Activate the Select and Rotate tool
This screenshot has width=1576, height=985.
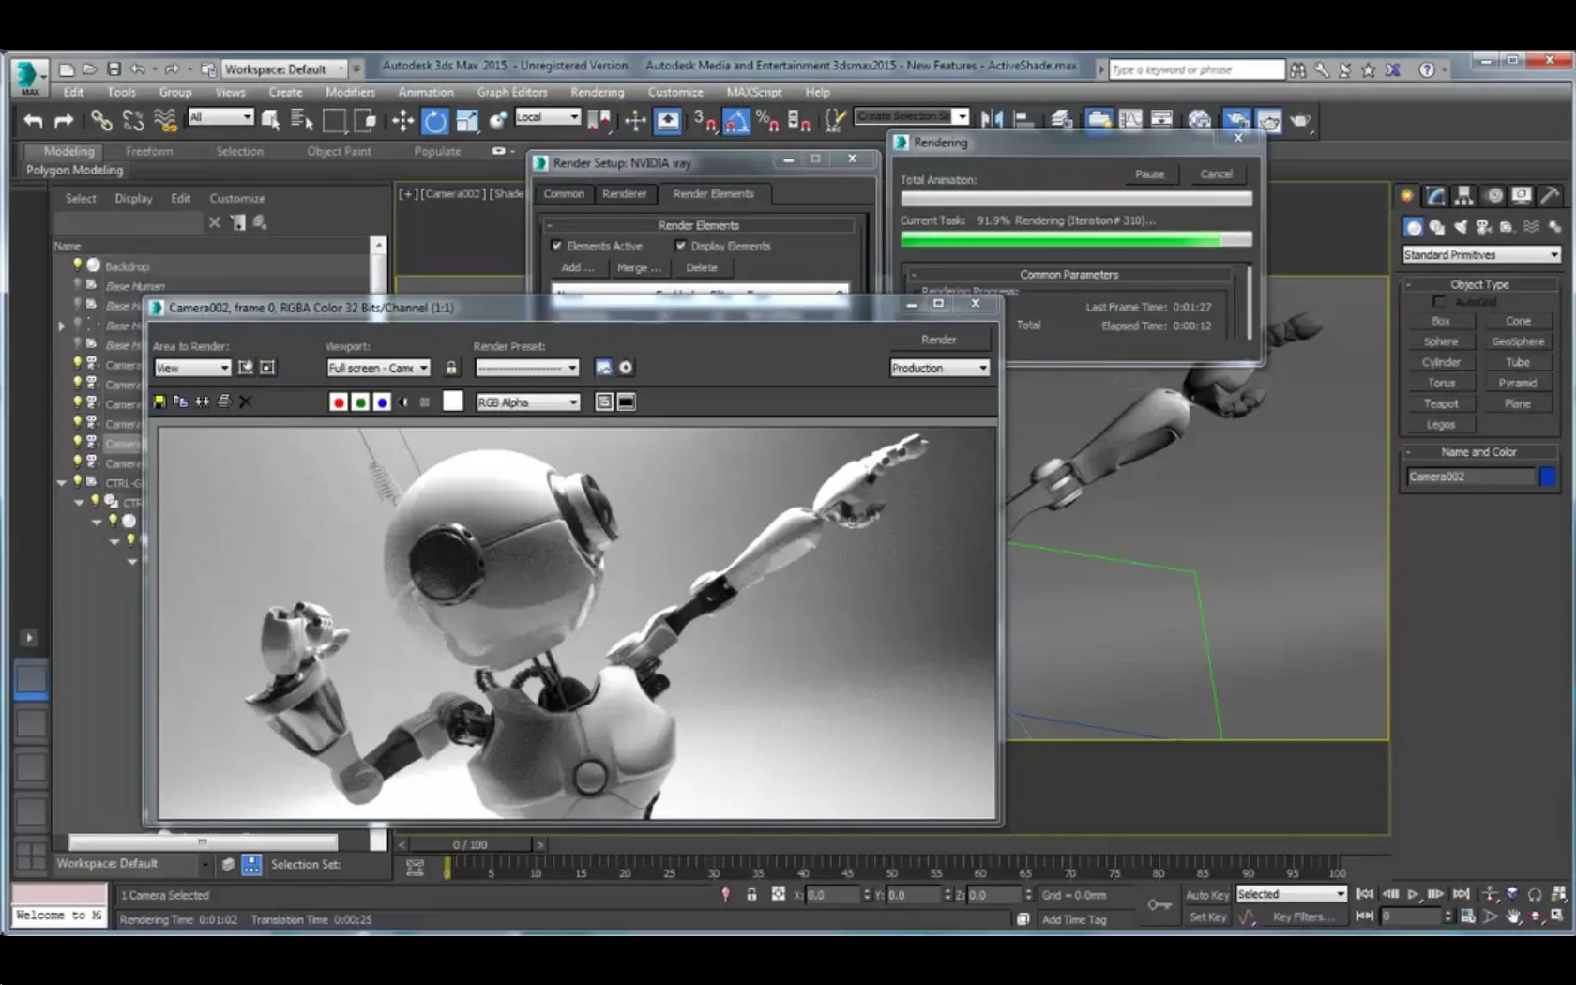[435, 120]
